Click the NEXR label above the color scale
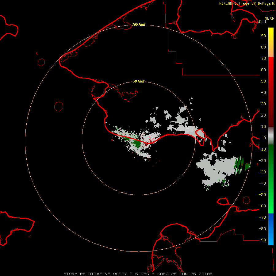 (270, 18)
